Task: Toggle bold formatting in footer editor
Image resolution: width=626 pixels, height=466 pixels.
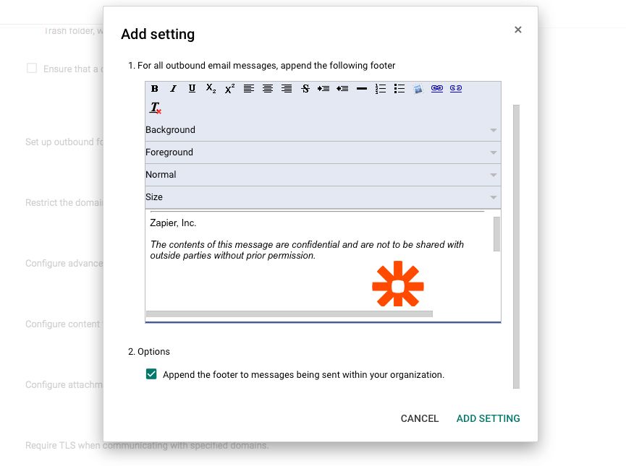Action: tap(155, 89)
